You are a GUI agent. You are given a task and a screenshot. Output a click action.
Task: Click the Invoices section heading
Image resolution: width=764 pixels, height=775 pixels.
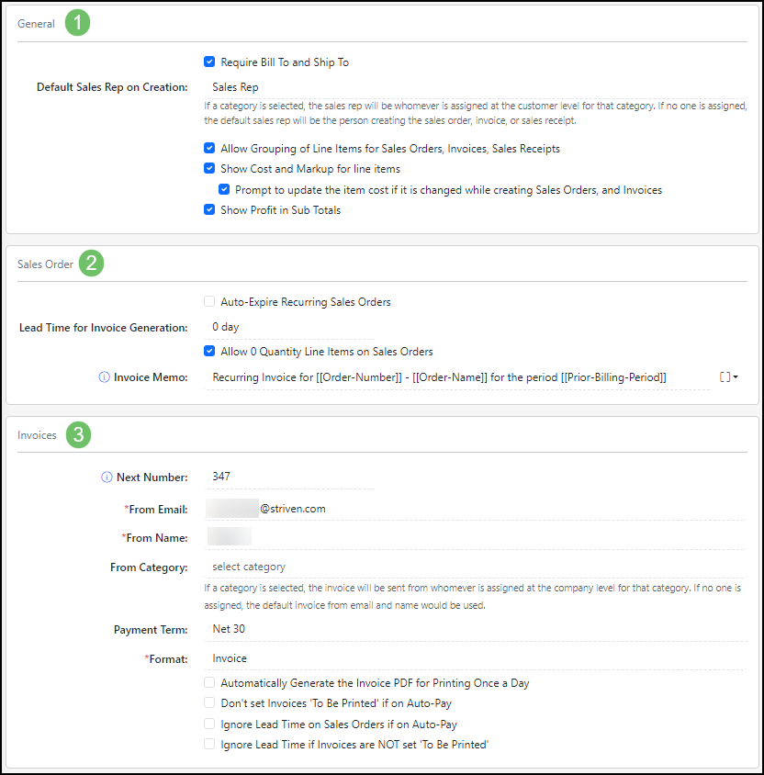tap(37, 435)
